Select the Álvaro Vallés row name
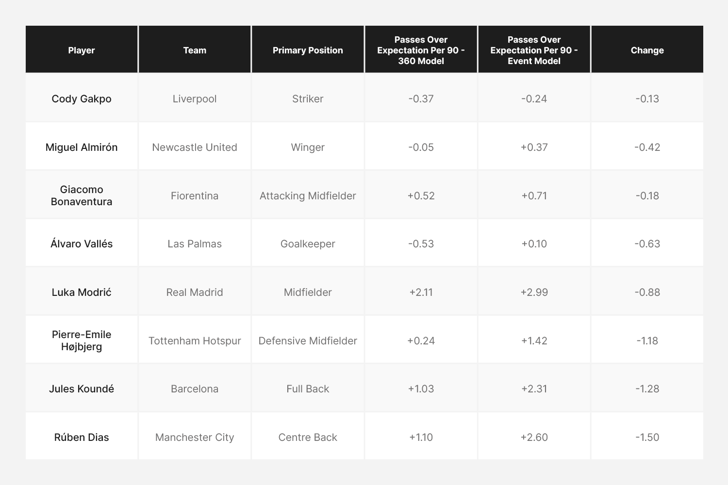728x485 pixels. tap(82, 243)
